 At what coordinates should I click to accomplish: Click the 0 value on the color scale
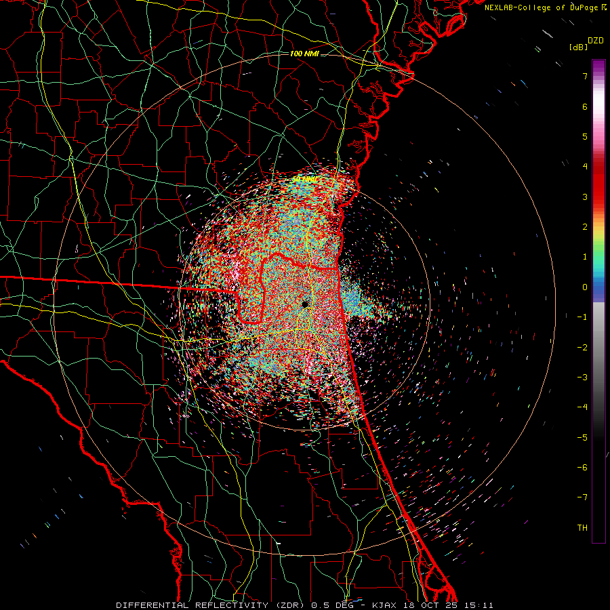coord(585,287)
